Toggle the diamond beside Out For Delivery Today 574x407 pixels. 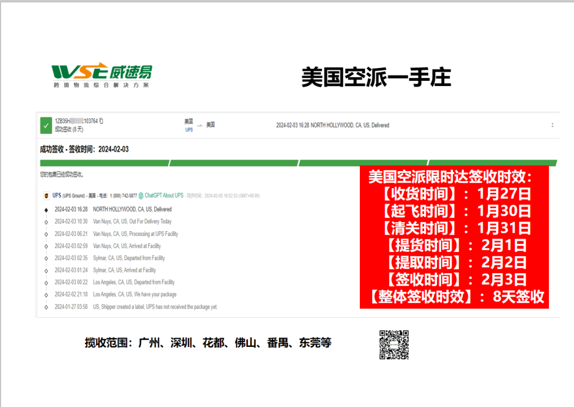pos(46,221)
